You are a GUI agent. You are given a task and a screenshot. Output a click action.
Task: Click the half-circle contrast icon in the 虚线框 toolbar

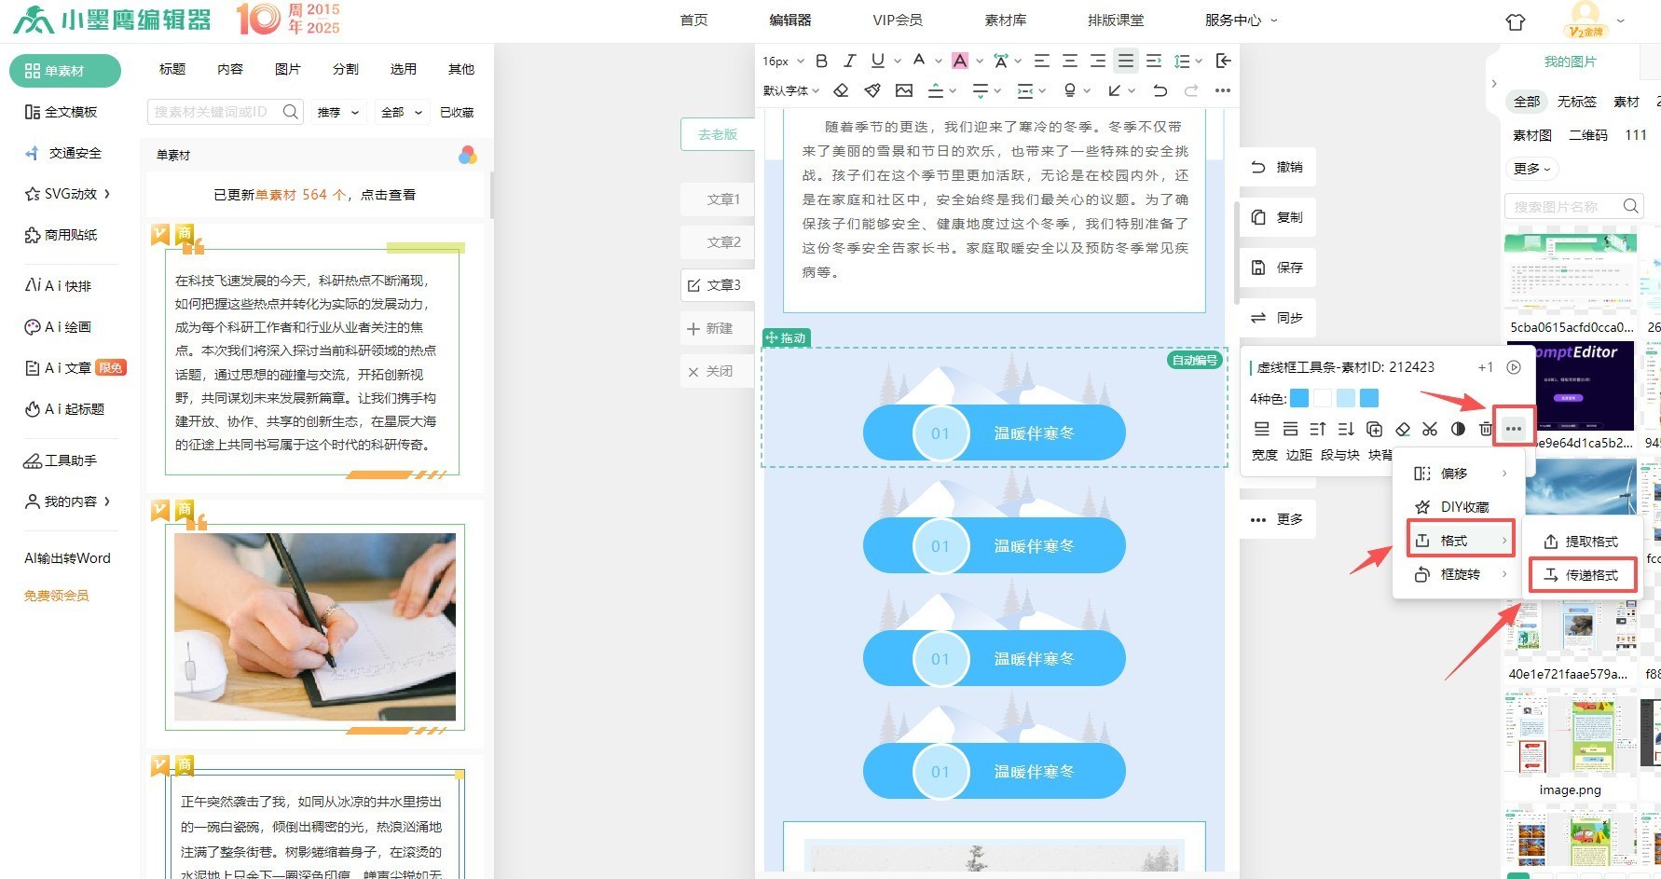(x=1458, y=429)
